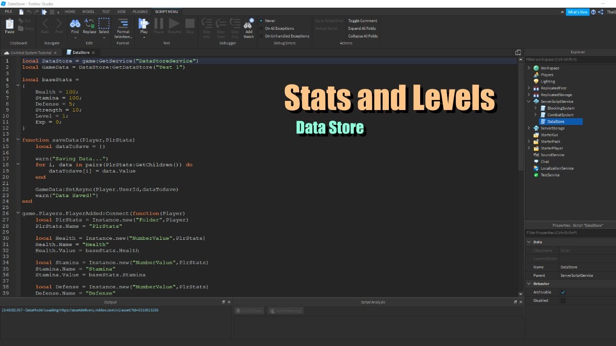Click the assetdelivery URL in Output
The width and height of the screenshot is (616, 346).
109,310
